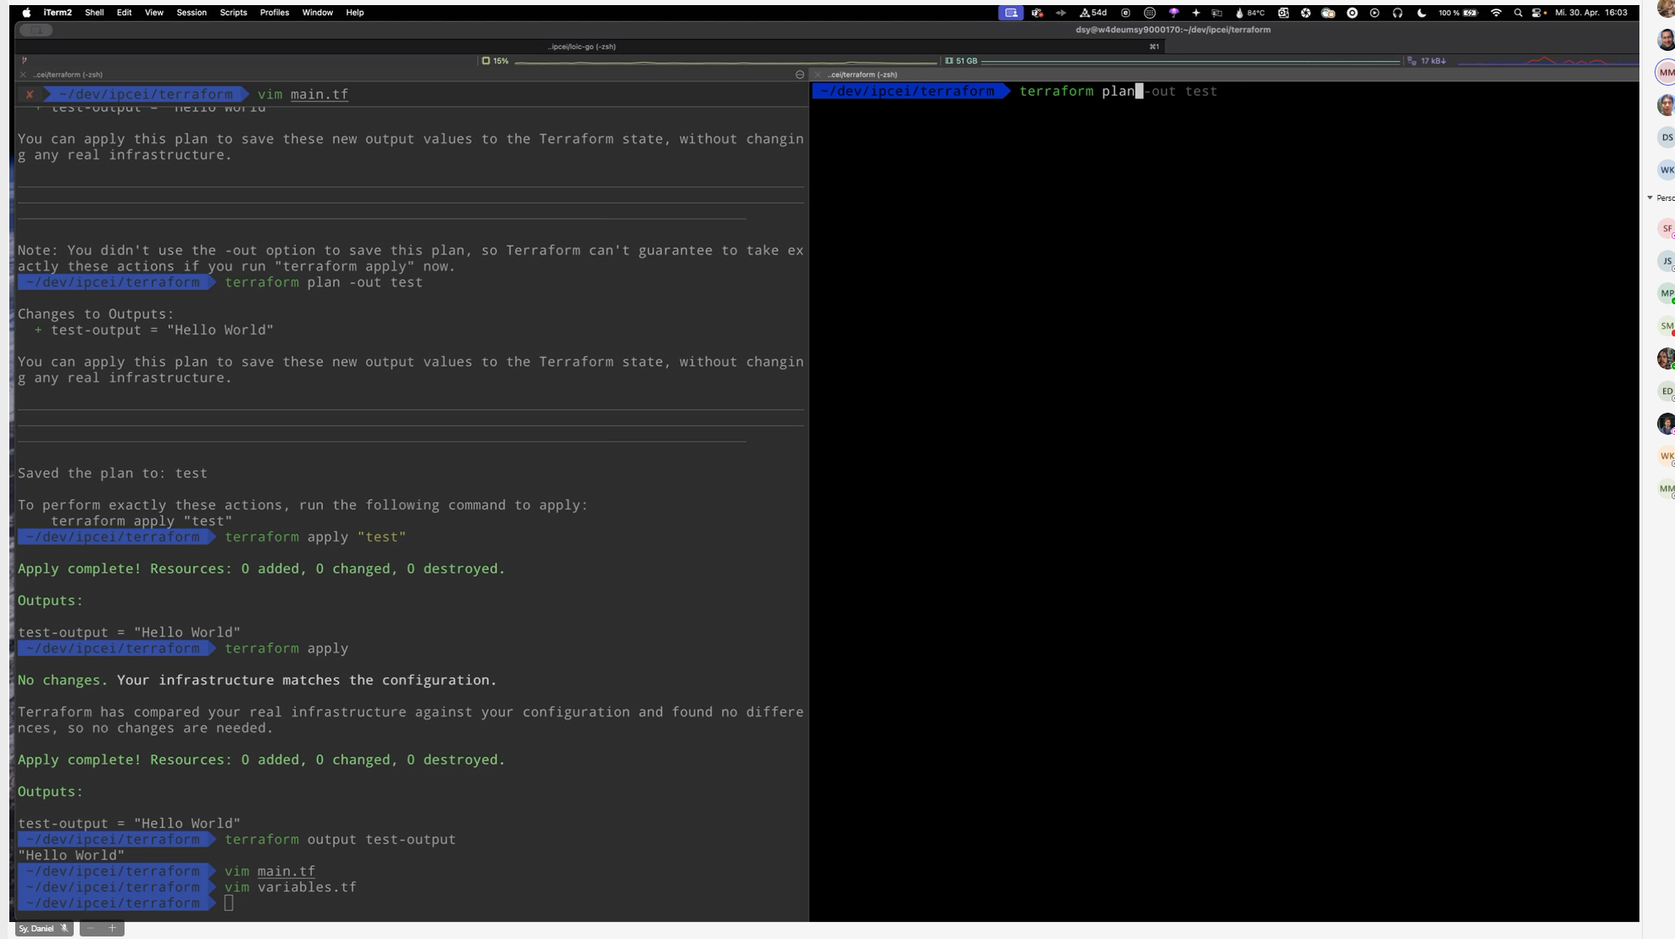Open the Shell menu
This screenshot has width=1675, height=939.
tap(94, 13)
